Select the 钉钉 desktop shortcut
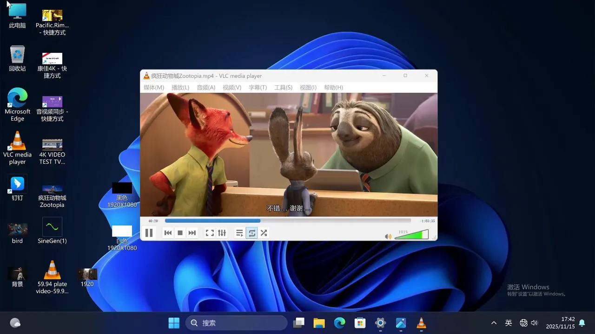Viewport: 595px width, 334px height. pos(17,188)
